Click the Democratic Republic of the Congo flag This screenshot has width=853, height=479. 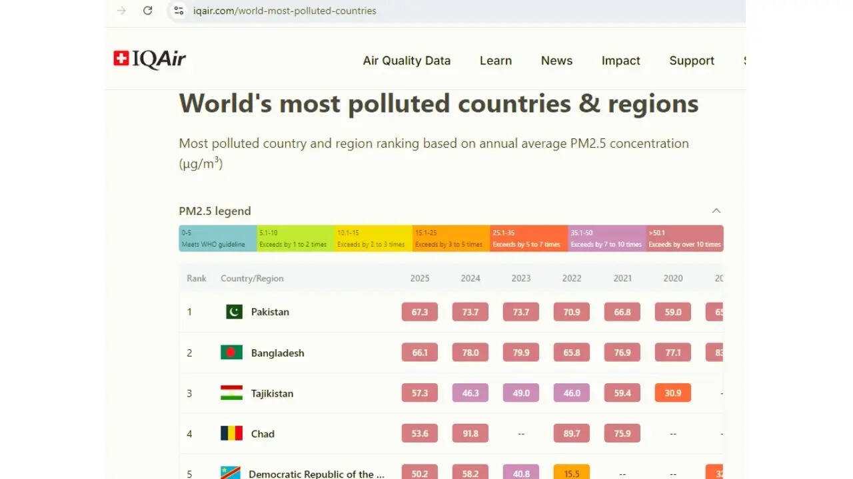(x=231, y=473)
